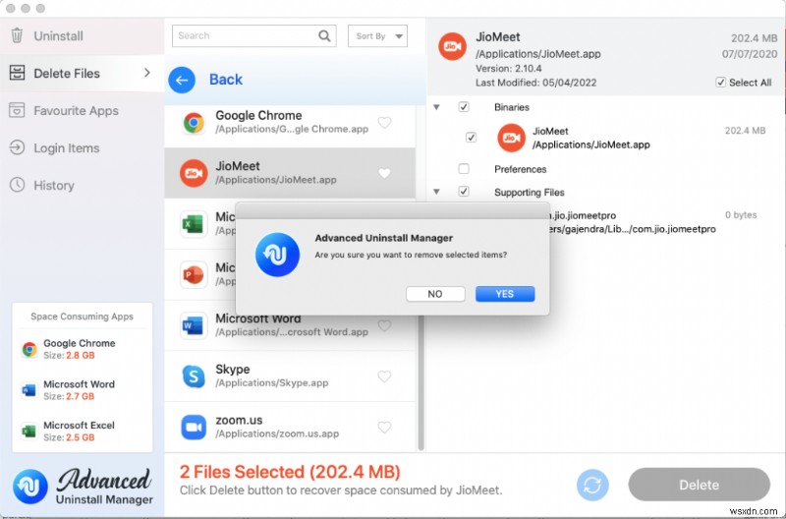
Task: Click the blue Back arrow icon
Action: pyautogui.click(x=182, y=80)
